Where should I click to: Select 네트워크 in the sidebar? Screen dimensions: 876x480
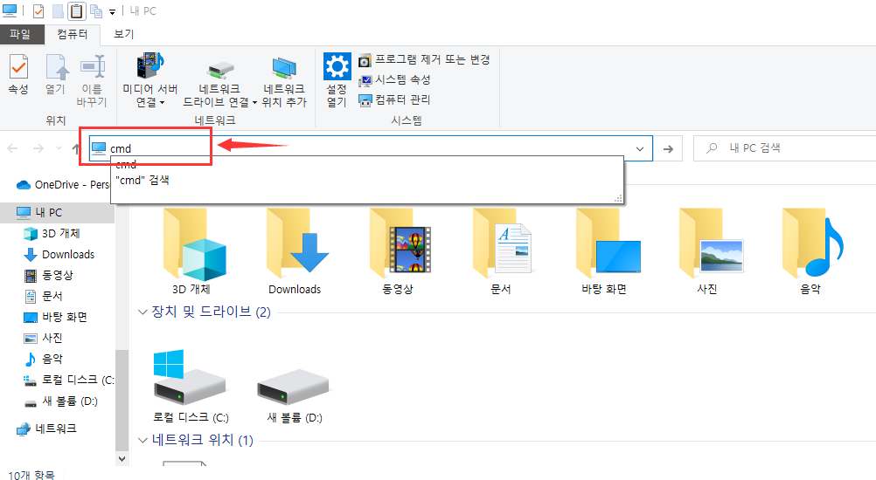[x=47, y=429]
